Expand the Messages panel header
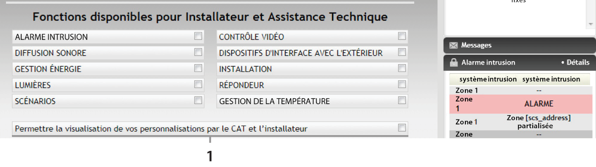The width and height of the screenshot is (596, 167). pos(519,45)
